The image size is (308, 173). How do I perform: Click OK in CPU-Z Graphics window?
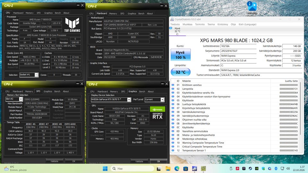coord(158,161)
